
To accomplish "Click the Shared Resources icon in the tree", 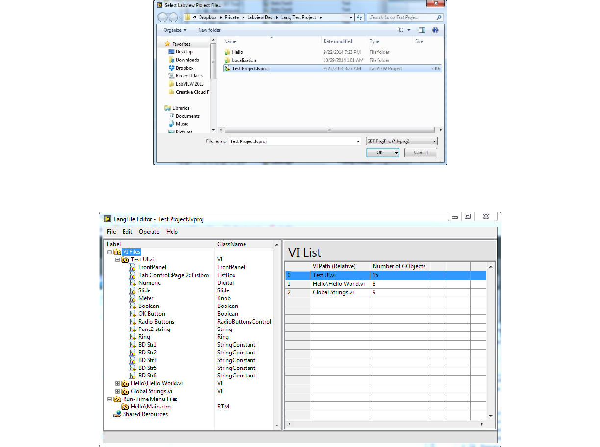I will 117,414.
